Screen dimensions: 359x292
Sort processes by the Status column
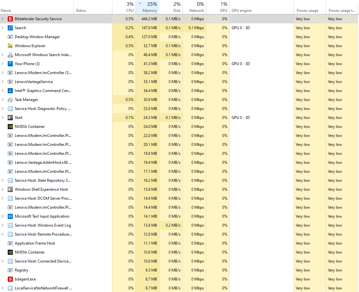(x=93, y=7)
